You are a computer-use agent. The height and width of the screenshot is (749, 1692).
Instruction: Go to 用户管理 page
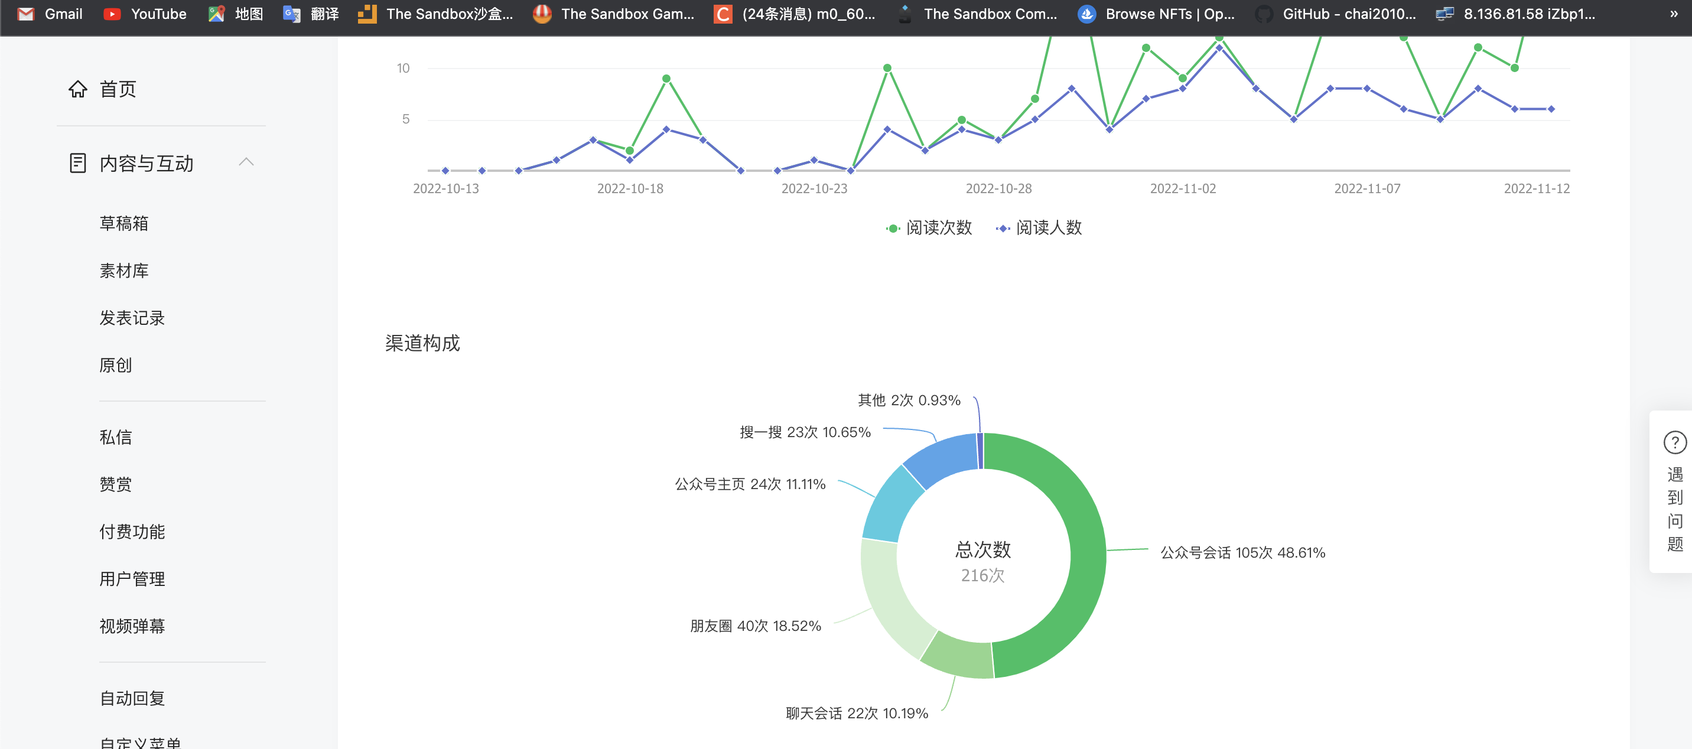(132, 579)
